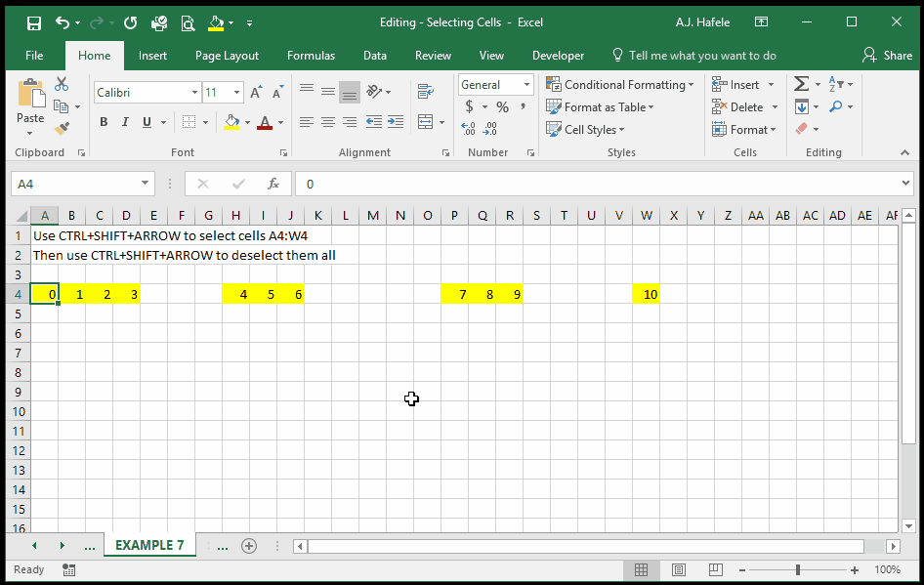This screenshot has width=924, height=585.
Task: Click the zoom slider handle
Action: [x=798, y=569]
